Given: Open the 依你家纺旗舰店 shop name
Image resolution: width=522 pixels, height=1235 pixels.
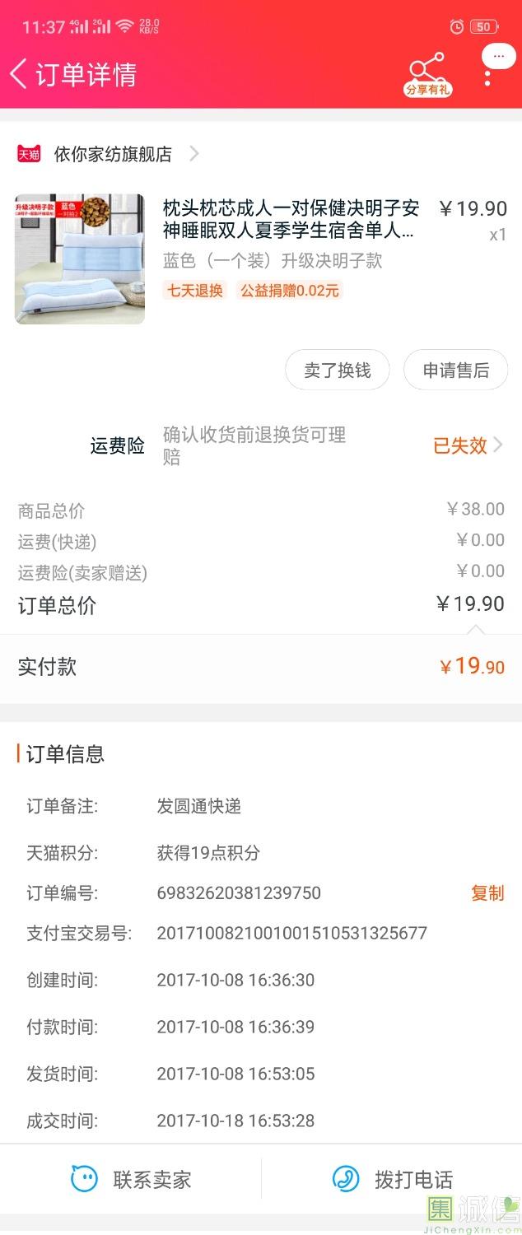Looking at the screenshot, I should [x=113, y=154].
